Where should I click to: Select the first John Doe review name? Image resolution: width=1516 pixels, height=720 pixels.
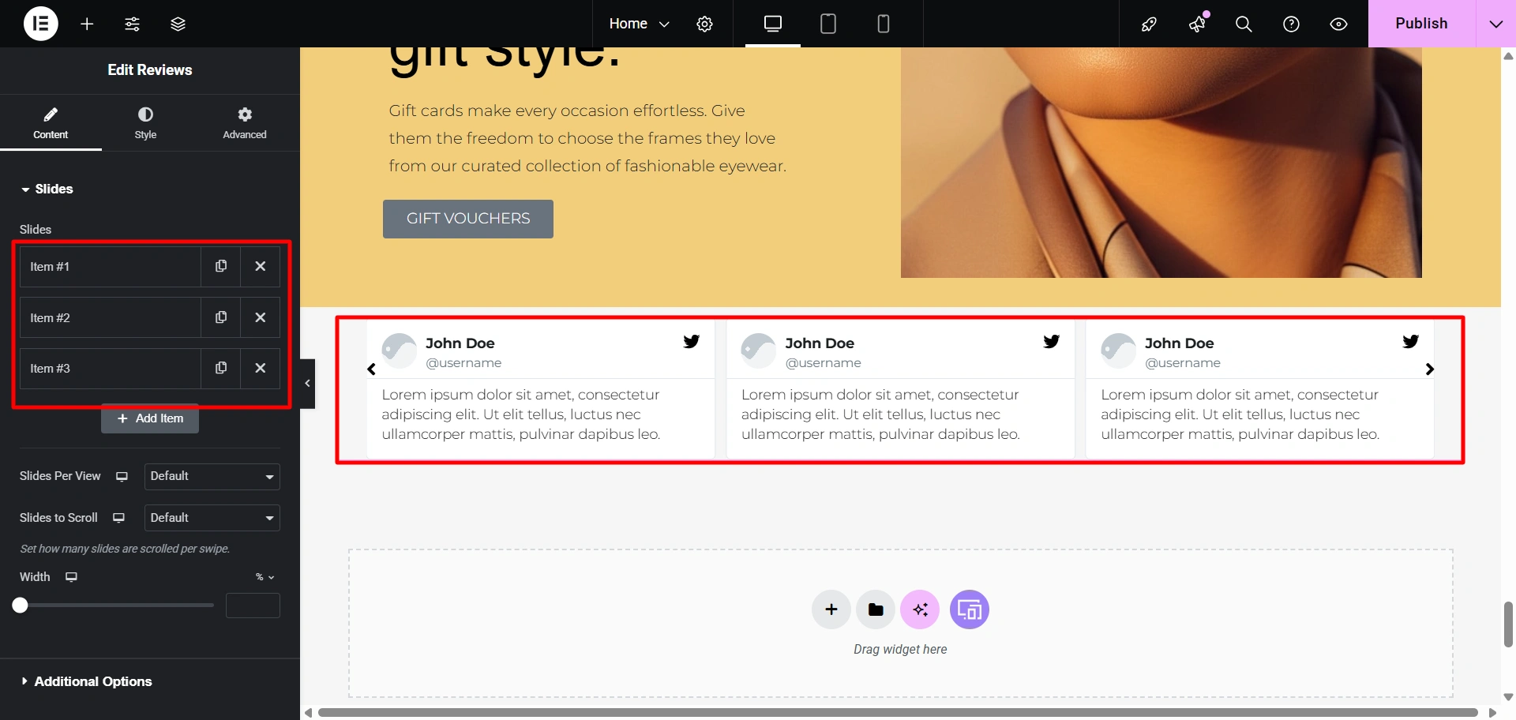pos(460,343)
